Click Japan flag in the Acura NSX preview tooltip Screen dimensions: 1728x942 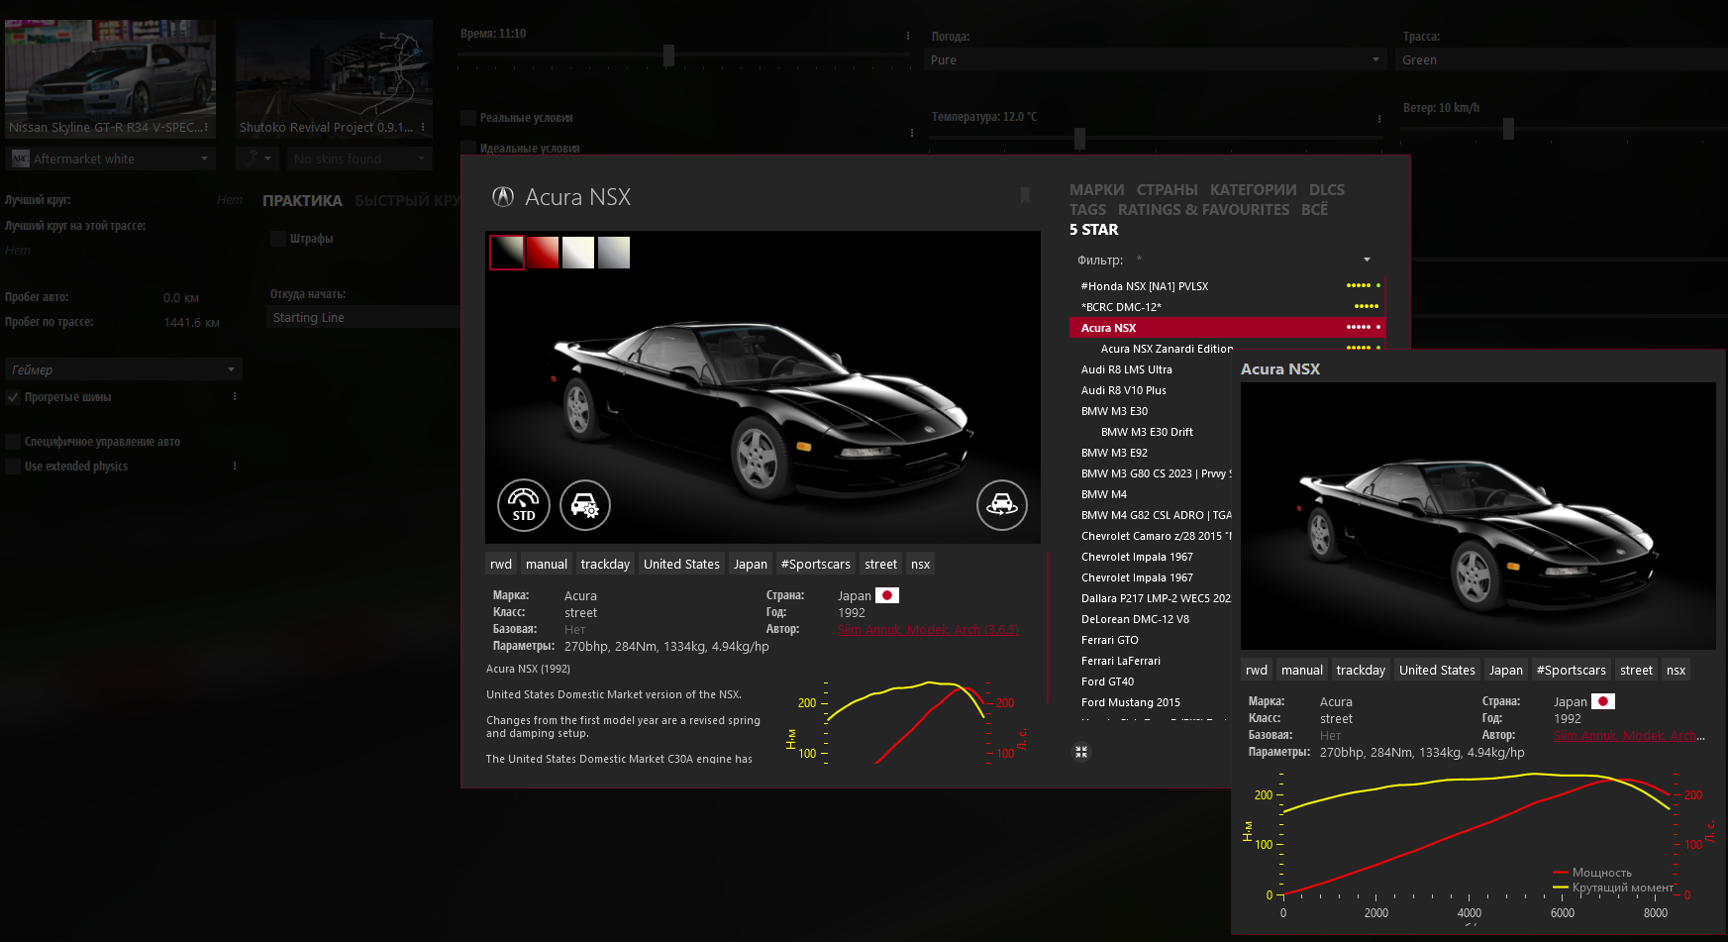click(1603, 701)
